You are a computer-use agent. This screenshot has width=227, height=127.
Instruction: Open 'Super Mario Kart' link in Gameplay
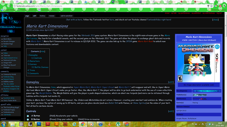pos(82,87)
